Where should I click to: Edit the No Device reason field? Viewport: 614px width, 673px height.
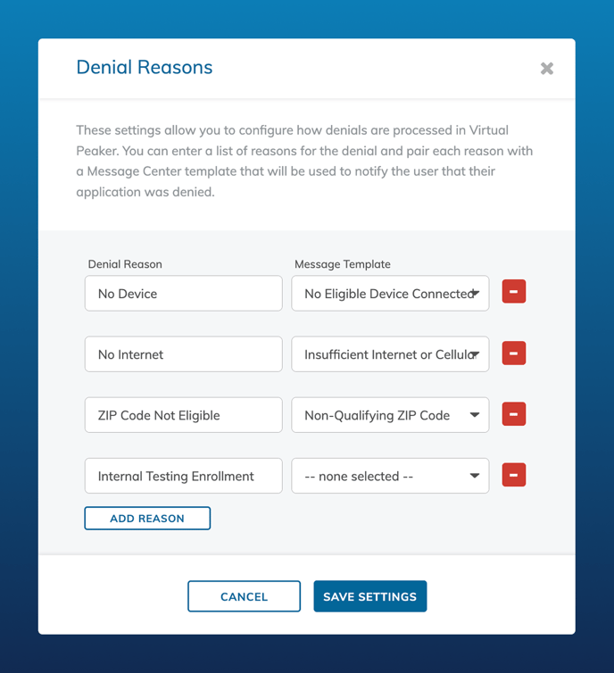tap(184, 293)
